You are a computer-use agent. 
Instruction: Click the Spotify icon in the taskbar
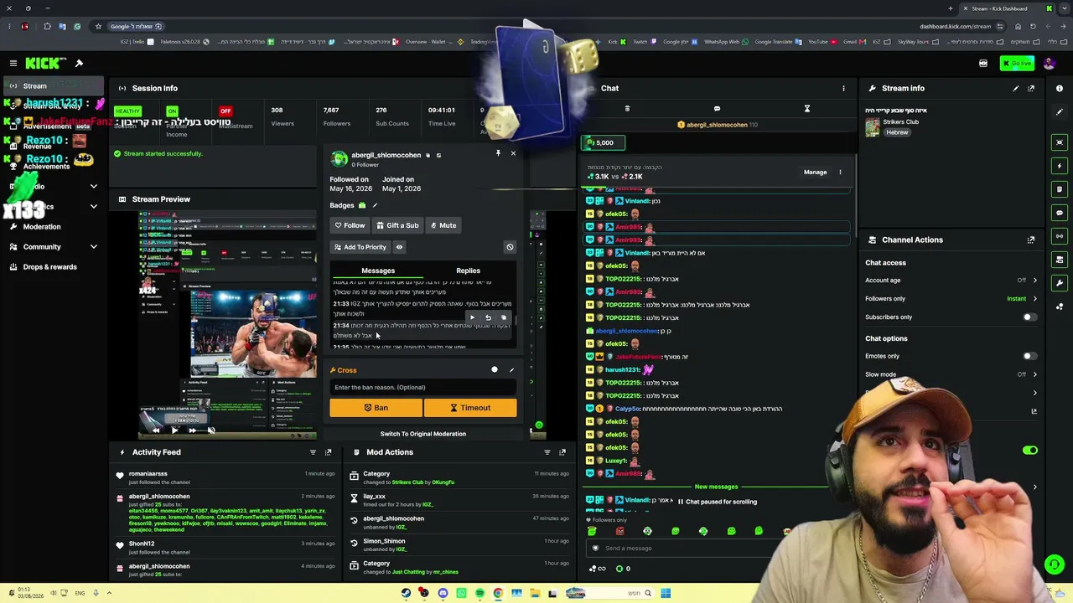pyautogui.click(x=479, y=594)
